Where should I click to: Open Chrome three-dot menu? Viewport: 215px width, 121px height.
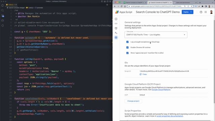(213, 6)
